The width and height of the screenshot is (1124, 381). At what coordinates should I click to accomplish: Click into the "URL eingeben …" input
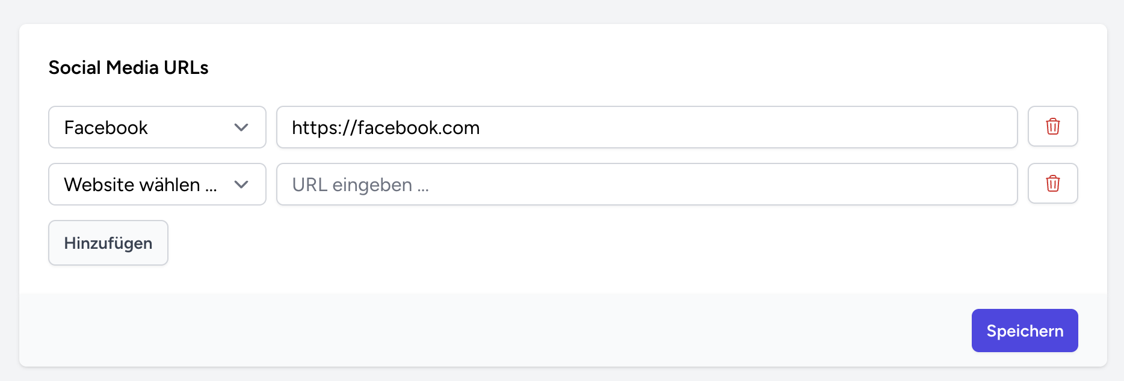click(647, 184)
